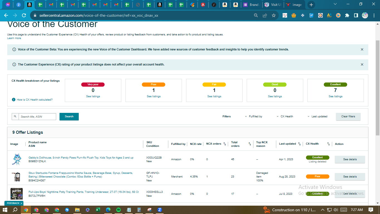Screen dimensions: 380x214
Task: Close the Feedback tab
Action: 21,203
